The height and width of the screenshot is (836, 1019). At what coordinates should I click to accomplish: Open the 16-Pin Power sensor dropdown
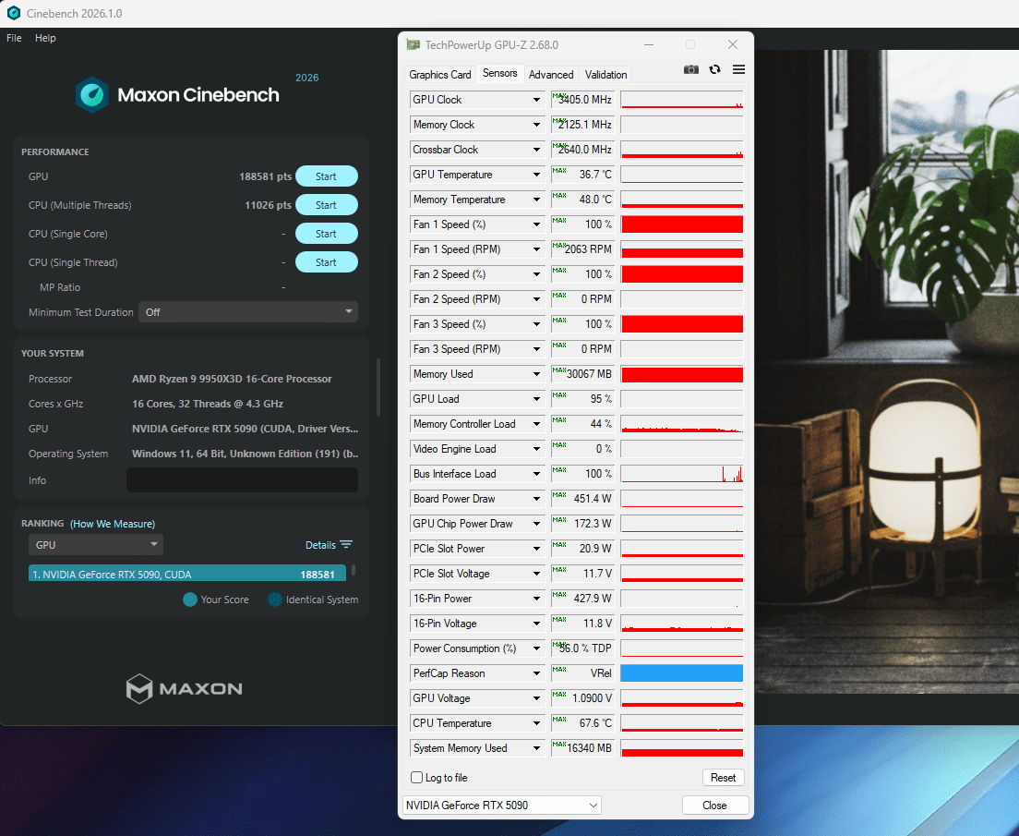[537, 599]
